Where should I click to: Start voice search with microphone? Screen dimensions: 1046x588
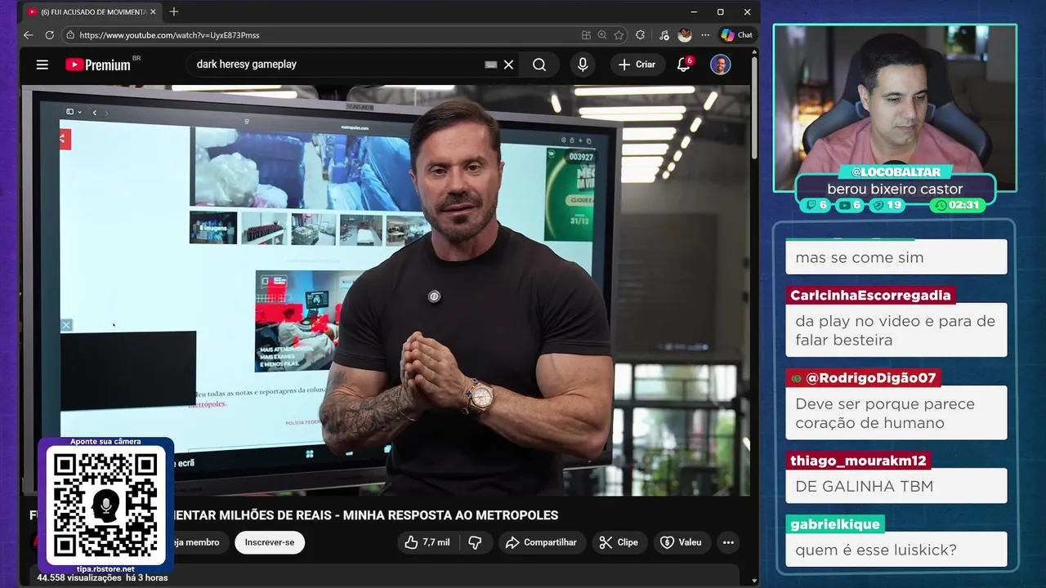[583, 65]
